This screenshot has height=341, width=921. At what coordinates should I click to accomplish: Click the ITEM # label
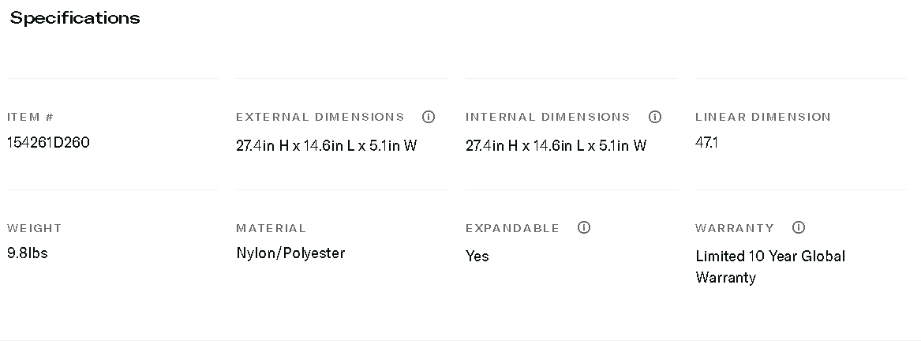31,117
